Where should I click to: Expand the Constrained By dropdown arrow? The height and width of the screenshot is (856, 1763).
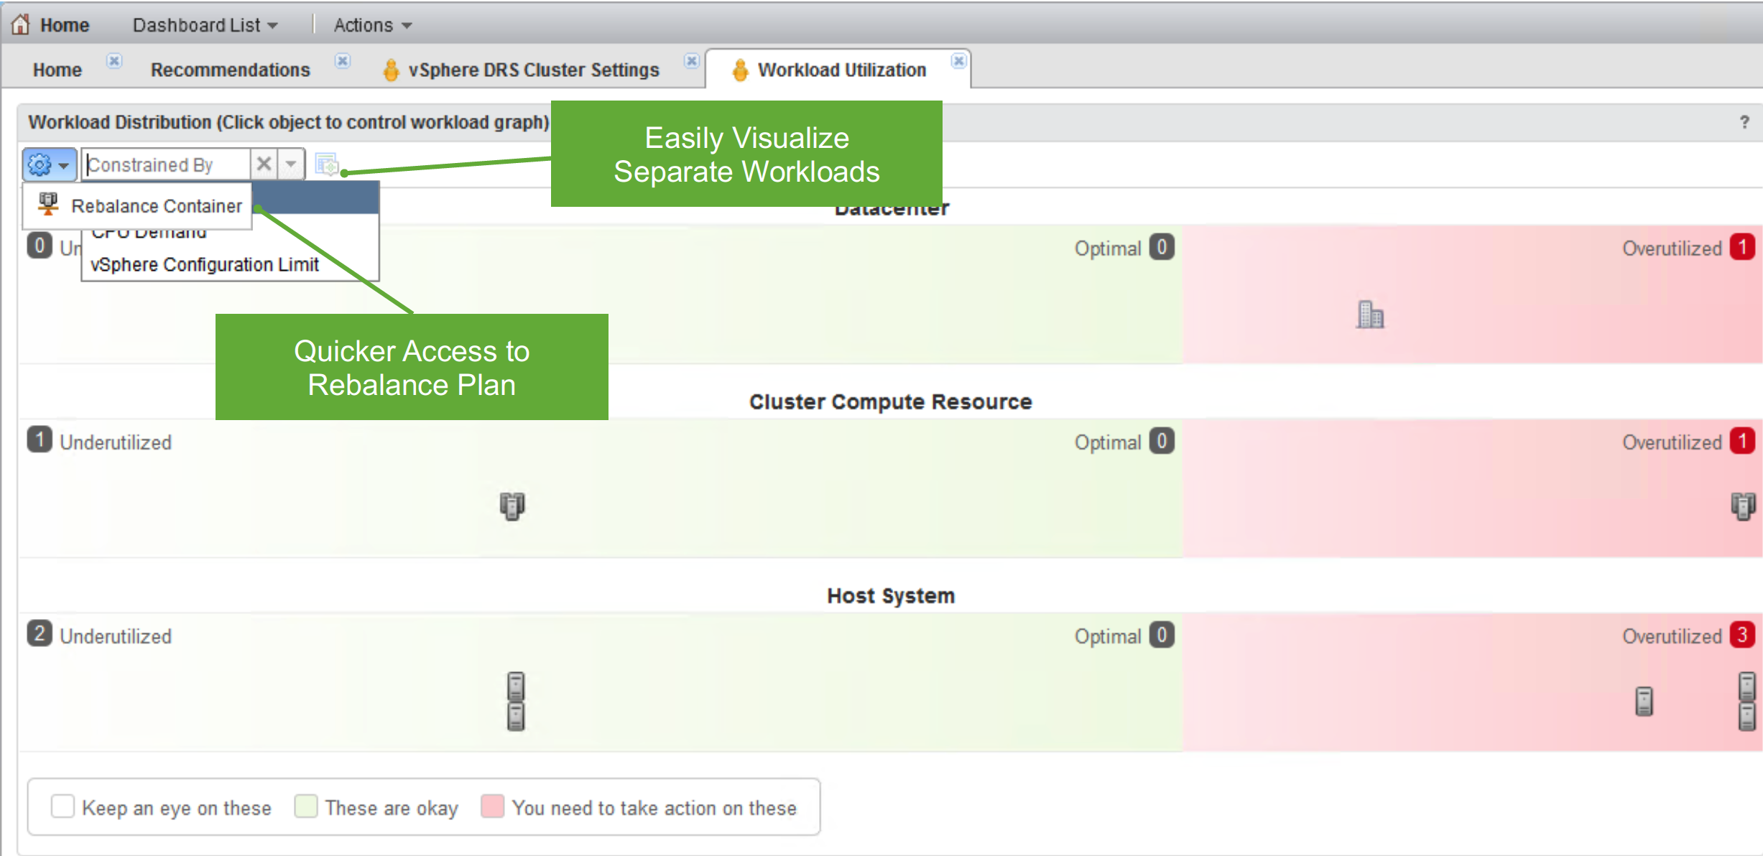(291, 164)
